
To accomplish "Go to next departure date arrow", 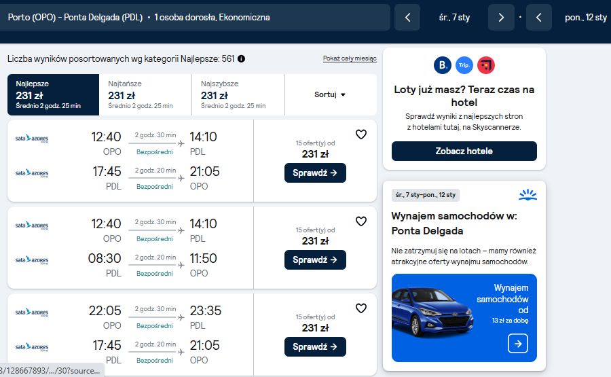I will (501, 18).
